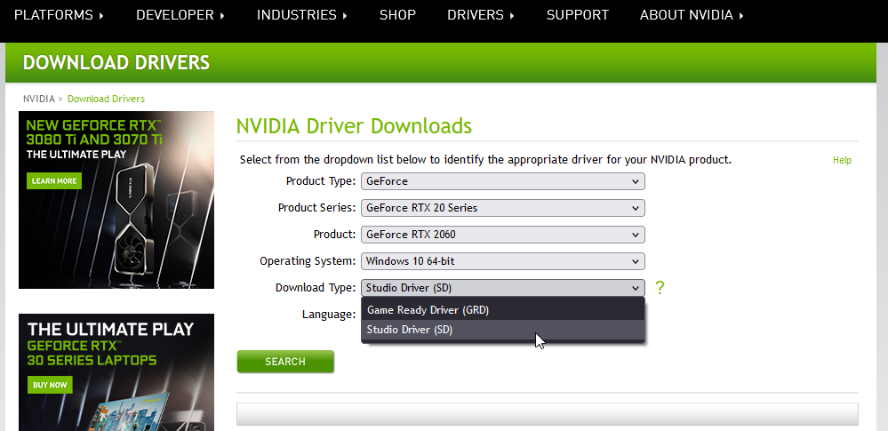This screenshot has width=888, height=431.
Task: Click the Product Series field label
Action: (316, 208)
